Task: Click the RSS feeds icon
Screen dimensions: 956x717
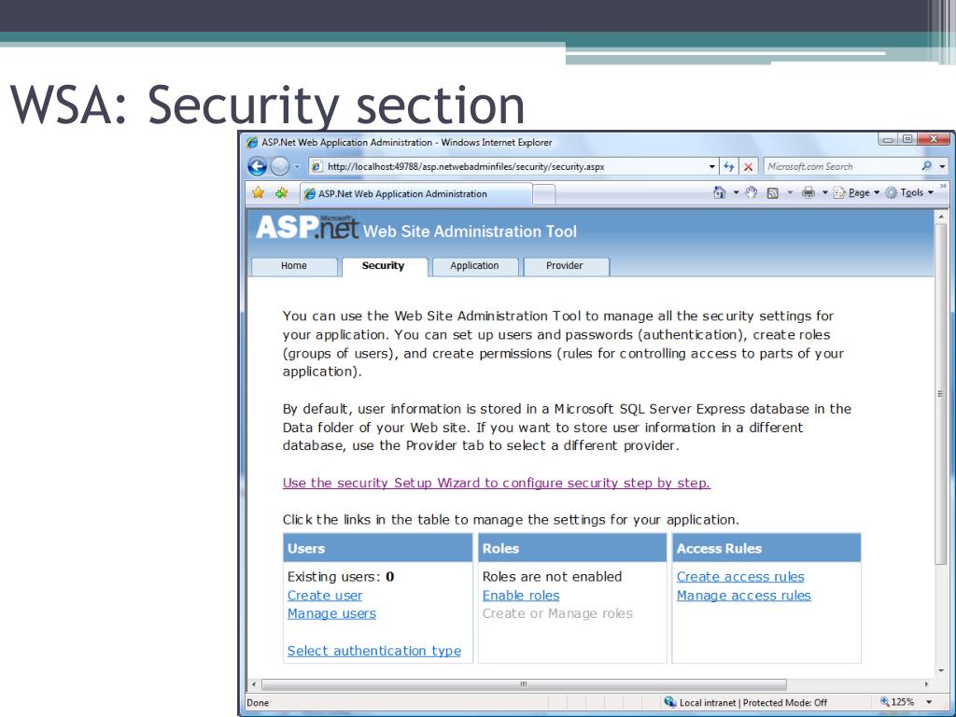Action: (772, 193)
